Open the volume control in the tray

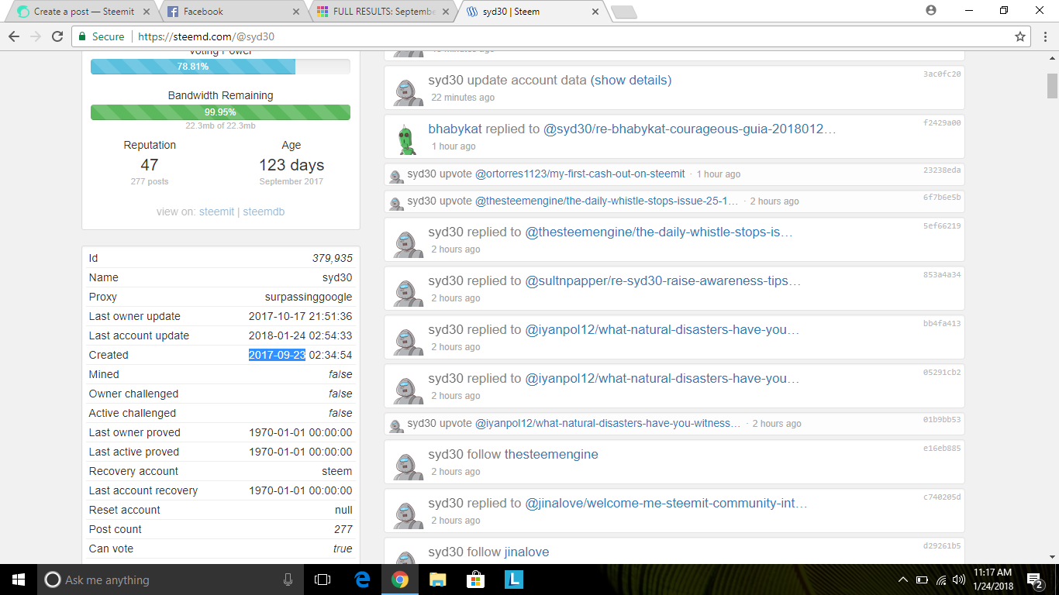click(959, 580)
